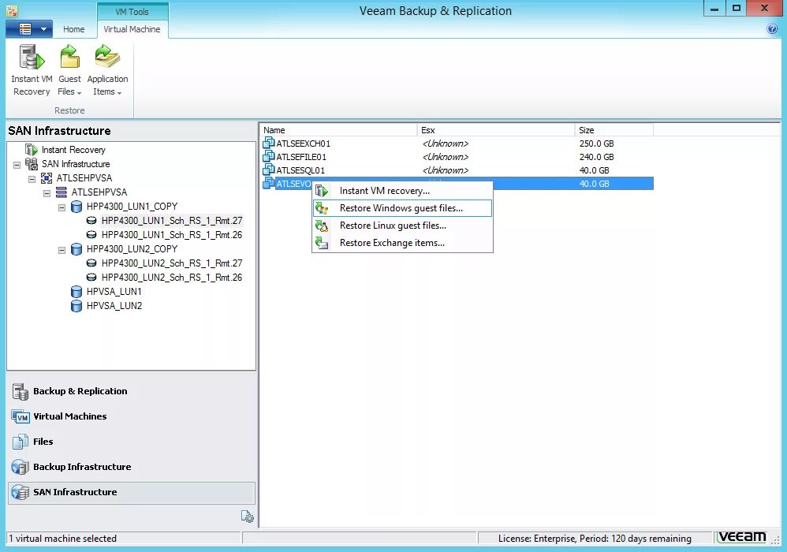Click the HPP4300_LUN2_COPY volume icon

[76, 249]
